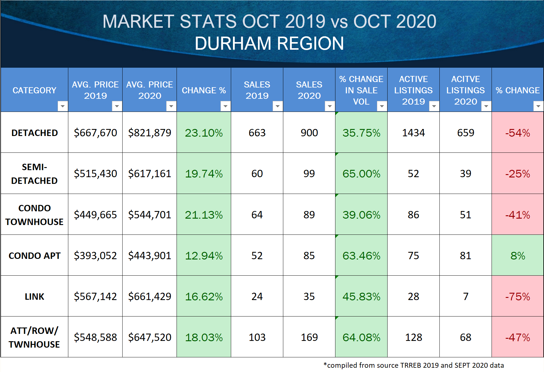Click the CONDO TOWNHOUSE category cell
Screen dimensions: 544x372
tap(34, 215)
